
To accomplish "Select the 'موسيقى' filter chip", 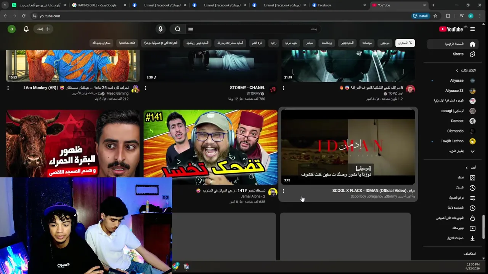I will 385,43.
